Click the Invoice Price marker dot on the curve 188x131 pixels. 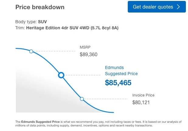82,99
